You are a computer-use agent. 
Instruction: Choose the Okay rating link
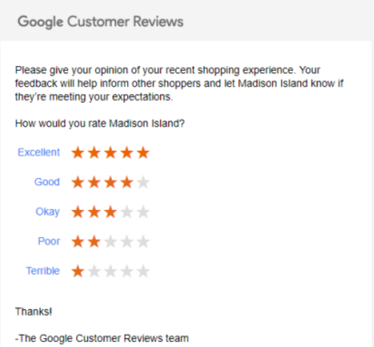pos(47,212)
